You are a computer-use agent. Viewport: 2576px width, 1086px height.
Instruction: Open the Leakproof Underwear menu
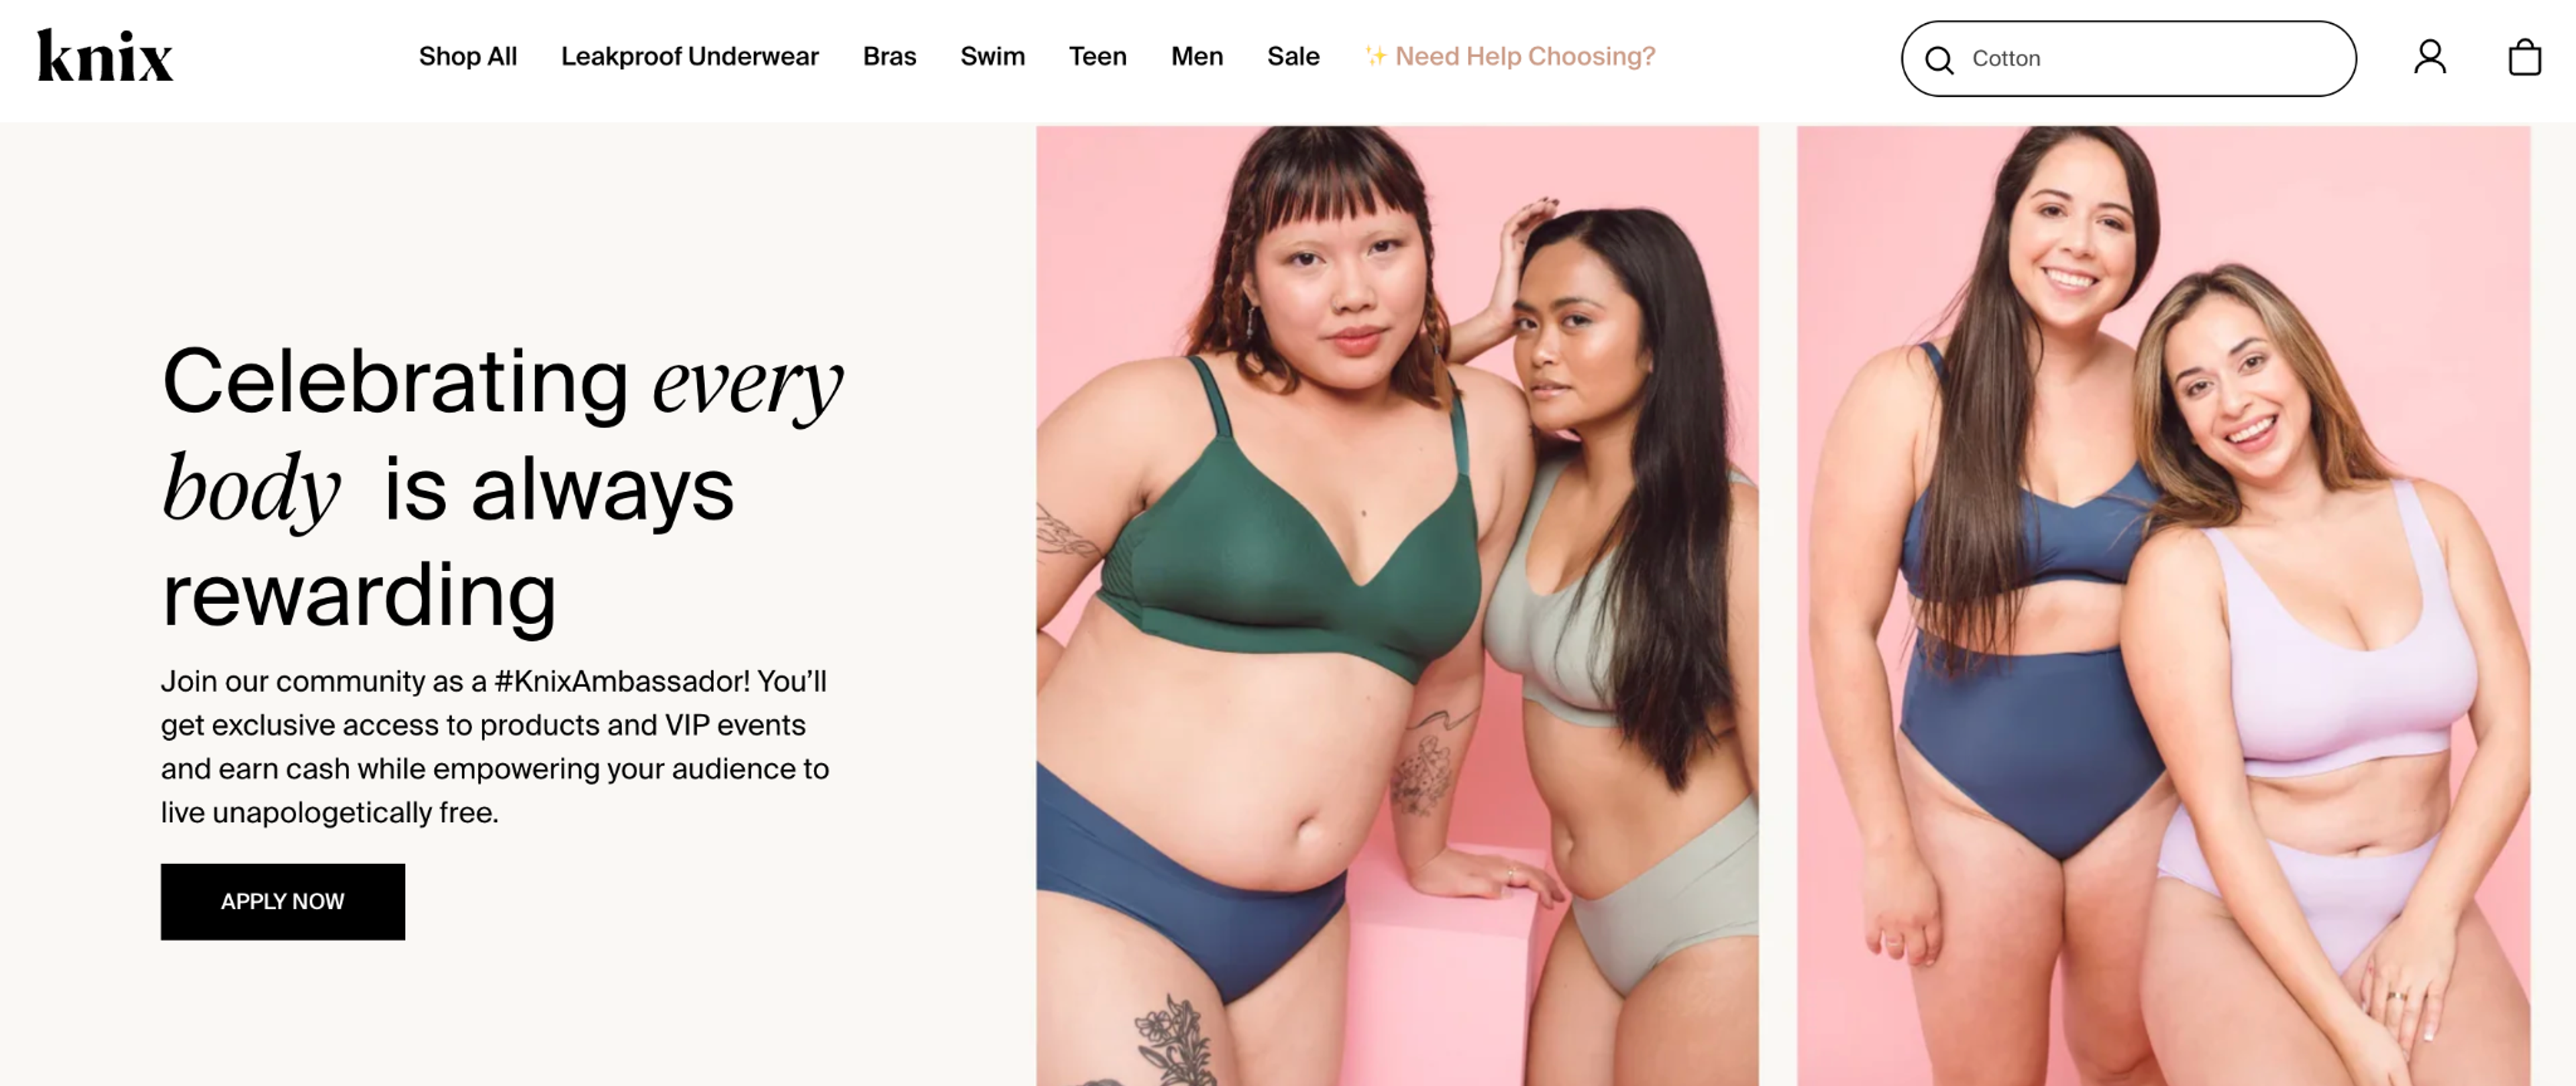pos(689,57)
